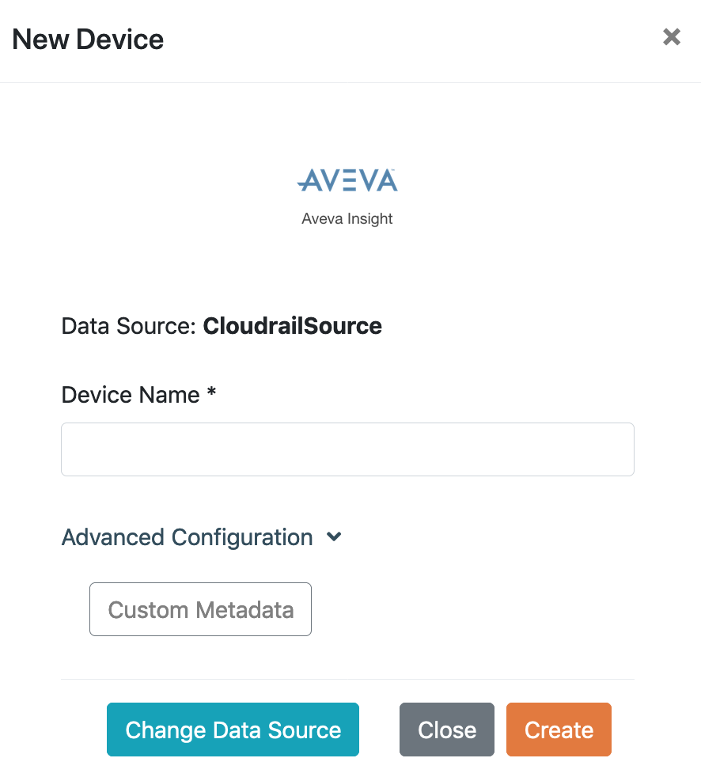Select the bold CloudrailSource text

(x=292, y=326)
